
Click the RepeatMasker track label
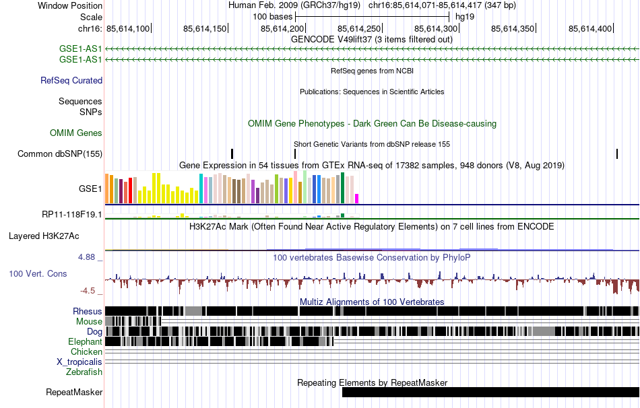click(74, 392)
